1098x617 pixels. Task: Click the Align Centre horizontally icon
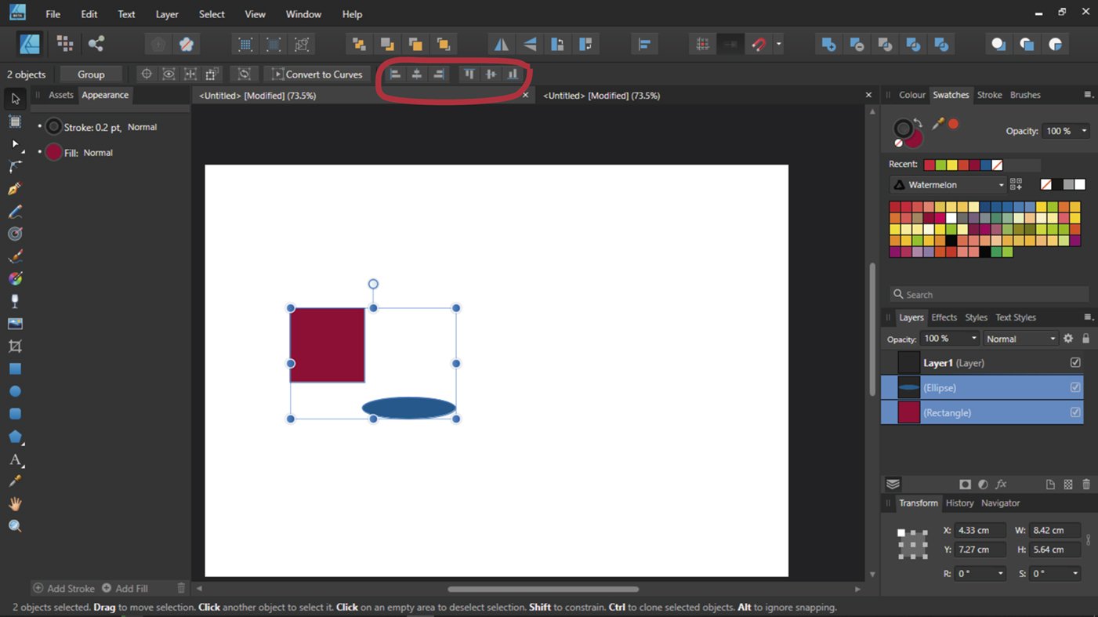pos(417,74)
